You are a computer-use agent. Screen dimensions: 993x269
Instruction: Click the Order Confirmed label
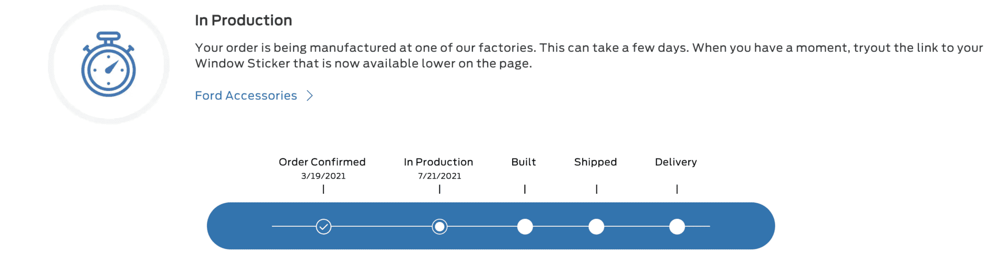click(x=322, y=162)
